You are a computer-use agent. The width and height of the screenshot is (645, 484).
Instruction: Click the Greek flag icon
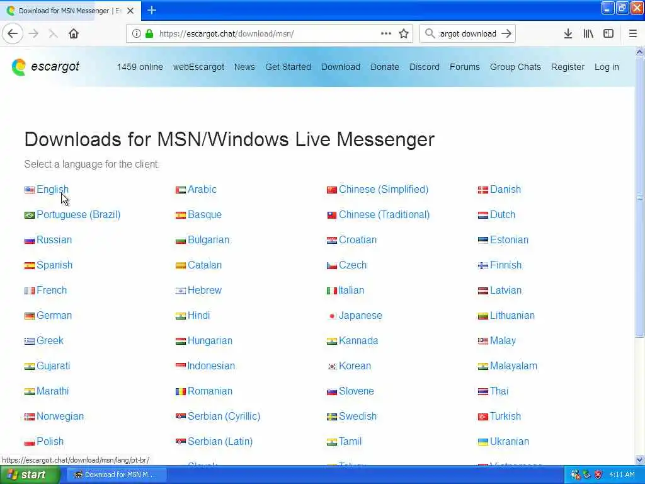tap(29, 341)
